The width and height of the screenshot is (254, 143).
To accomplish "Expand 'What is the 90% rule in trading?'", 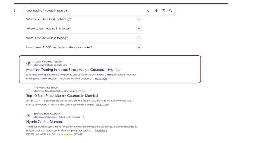I will point(139,38).
